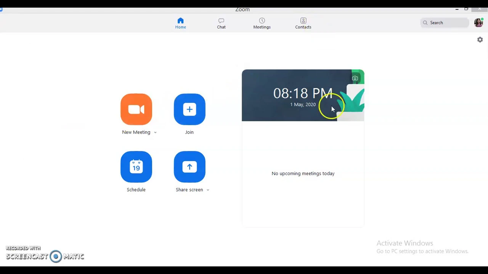
Task: Click the Share screen arrow icon
Action: [x=189, y=167]
